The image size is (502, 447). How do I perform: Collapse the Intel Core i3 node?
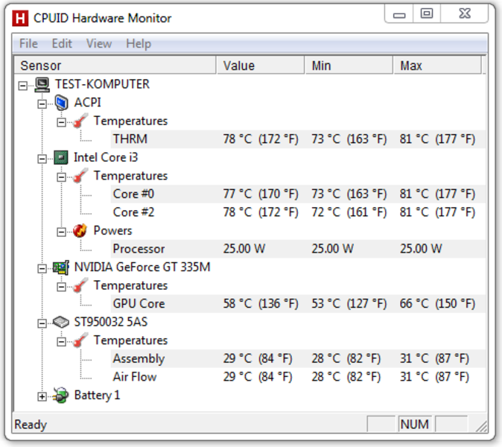tap(42, 159)
